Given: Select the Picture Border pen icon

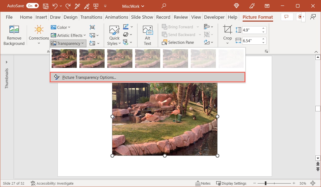Looking at the screenshot, I should coord(126,27).
